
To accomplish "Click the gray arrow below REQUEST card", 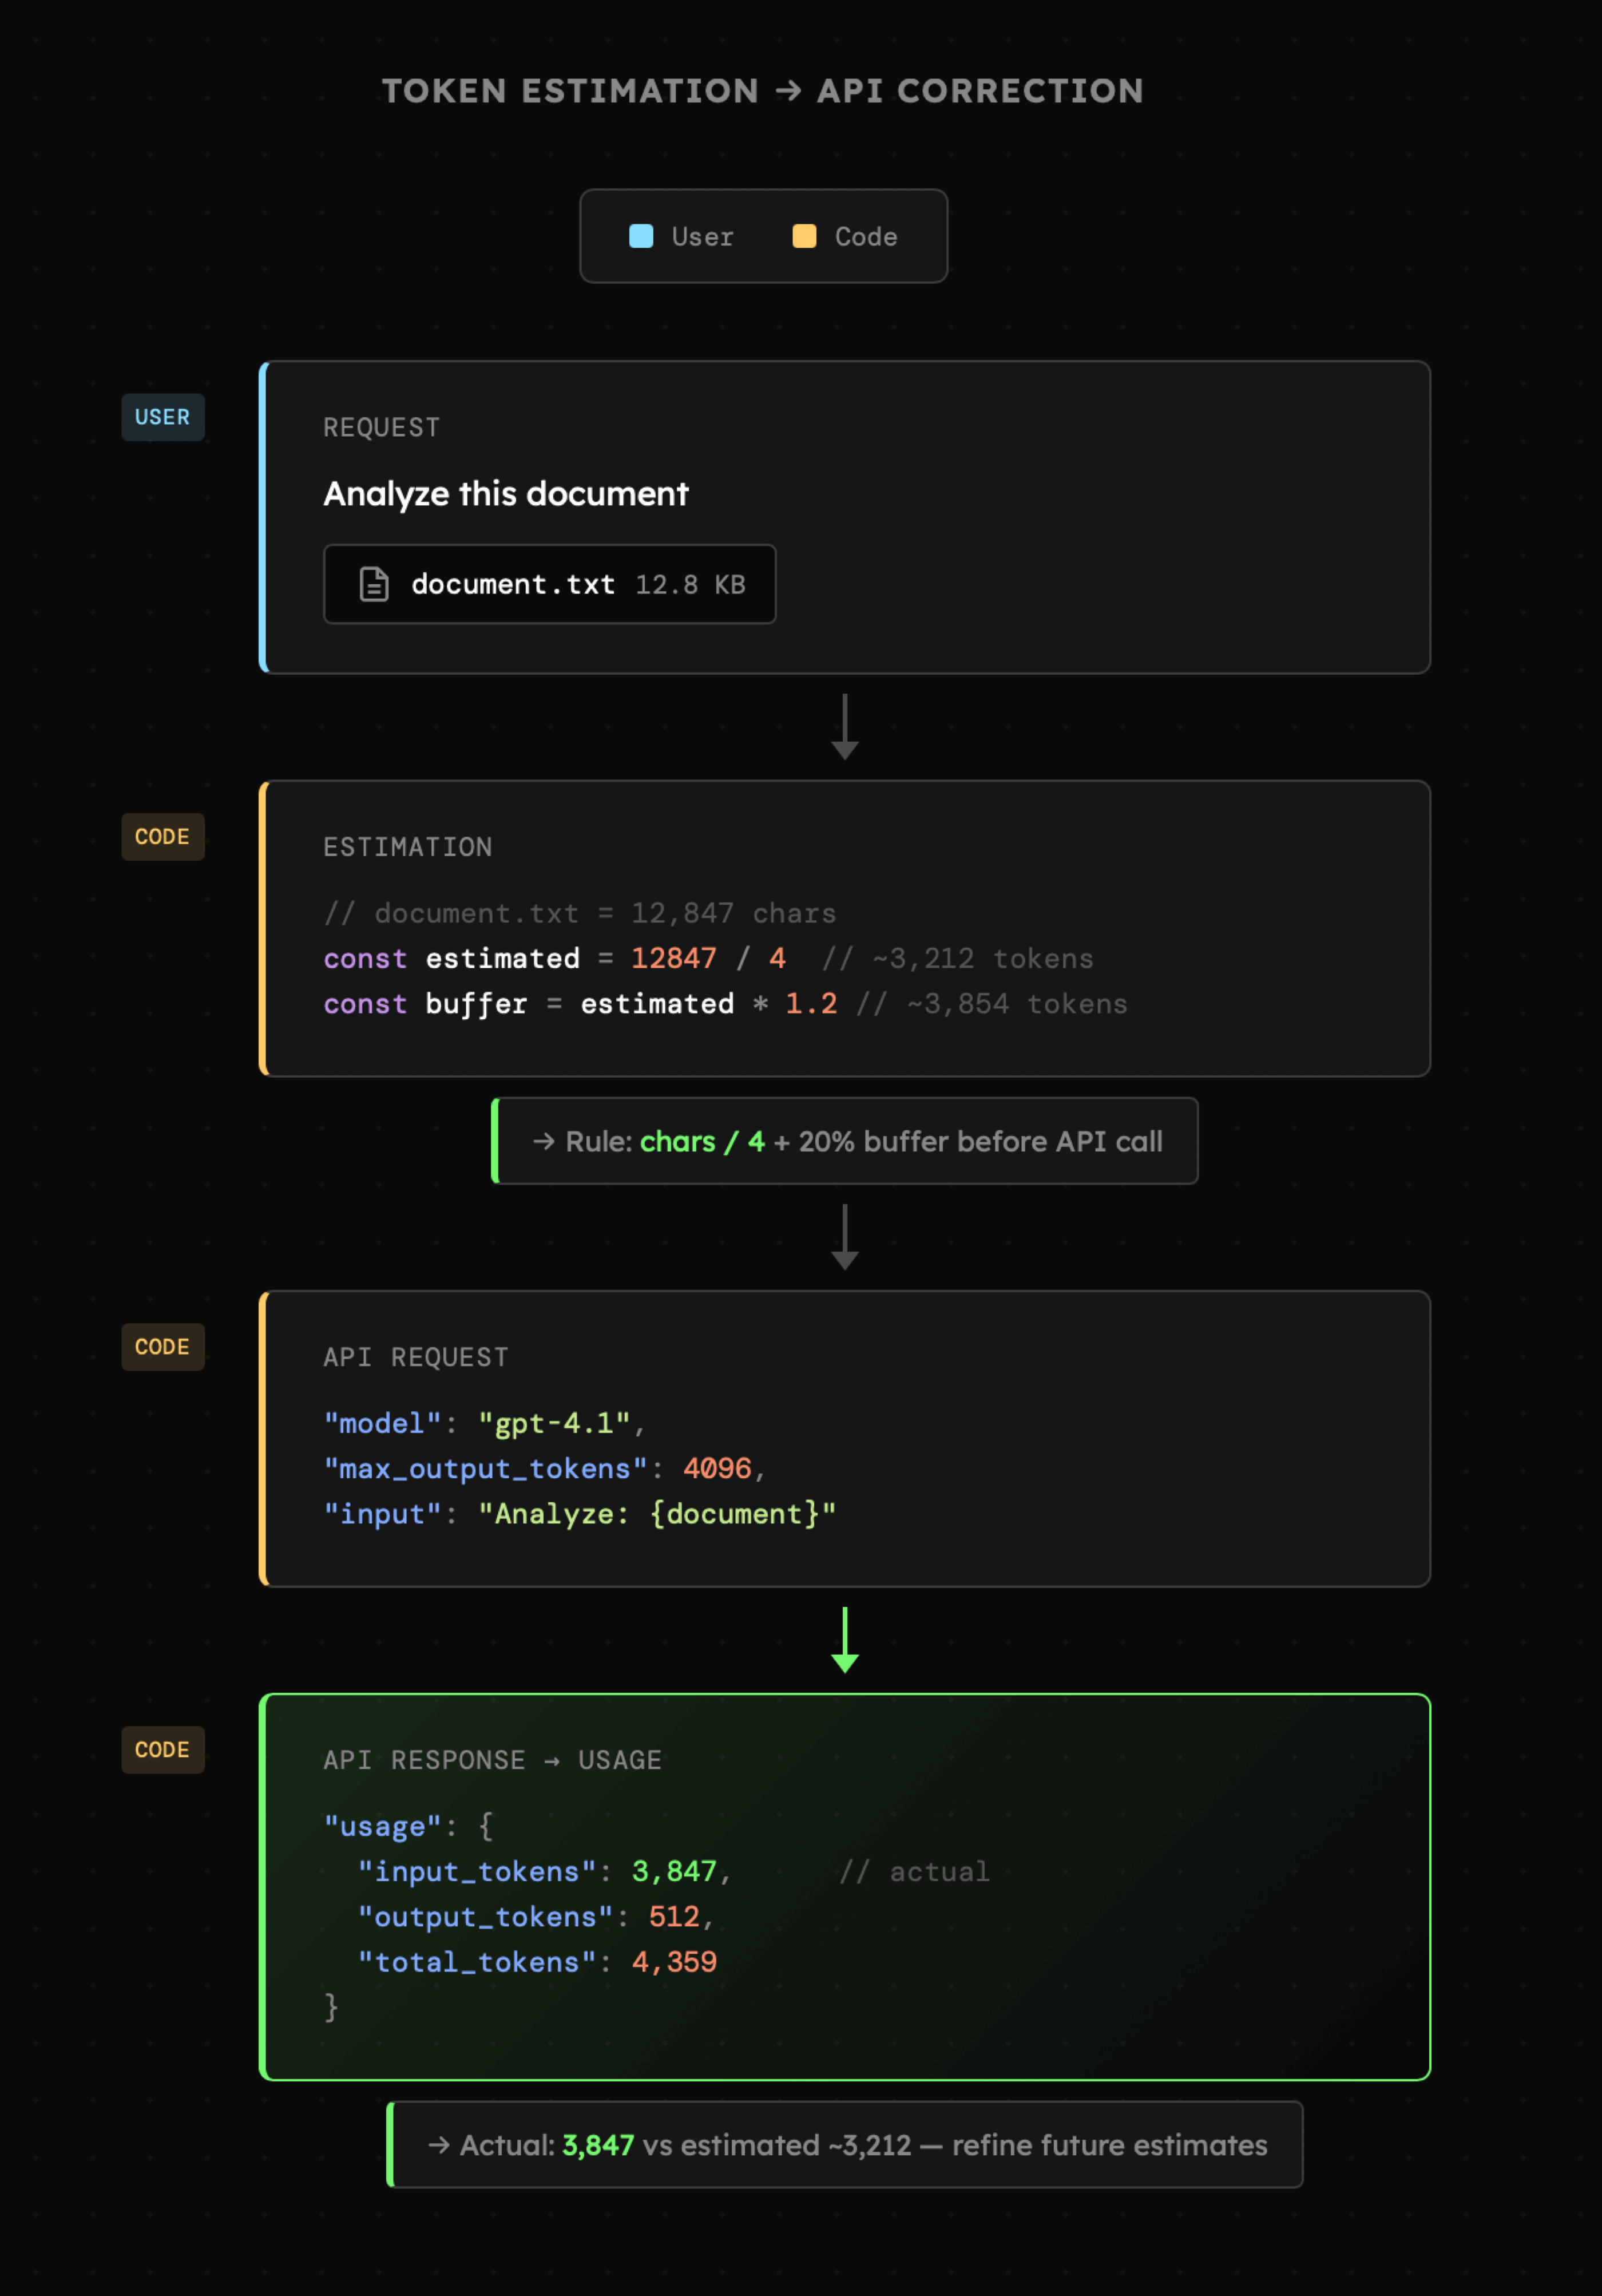I will (x=845, y=727).
